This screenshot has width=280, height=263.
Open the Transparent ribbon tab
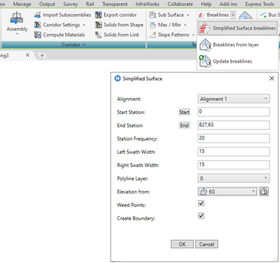click(115, 4)
